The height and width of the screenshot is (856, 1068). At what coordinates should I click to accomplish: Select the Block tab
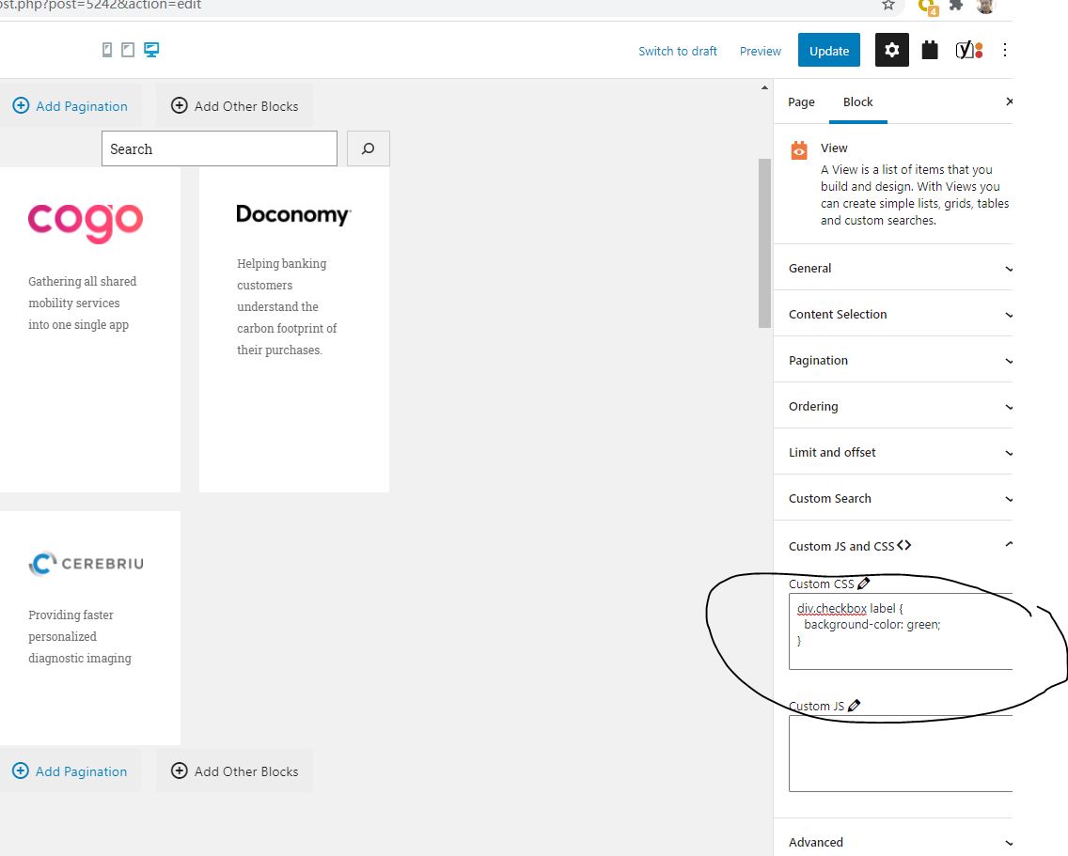857,101
